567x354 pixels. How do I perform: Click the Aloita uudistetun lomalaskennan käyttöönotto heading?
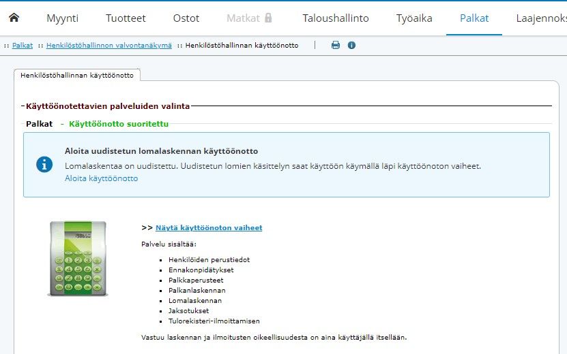161,151
